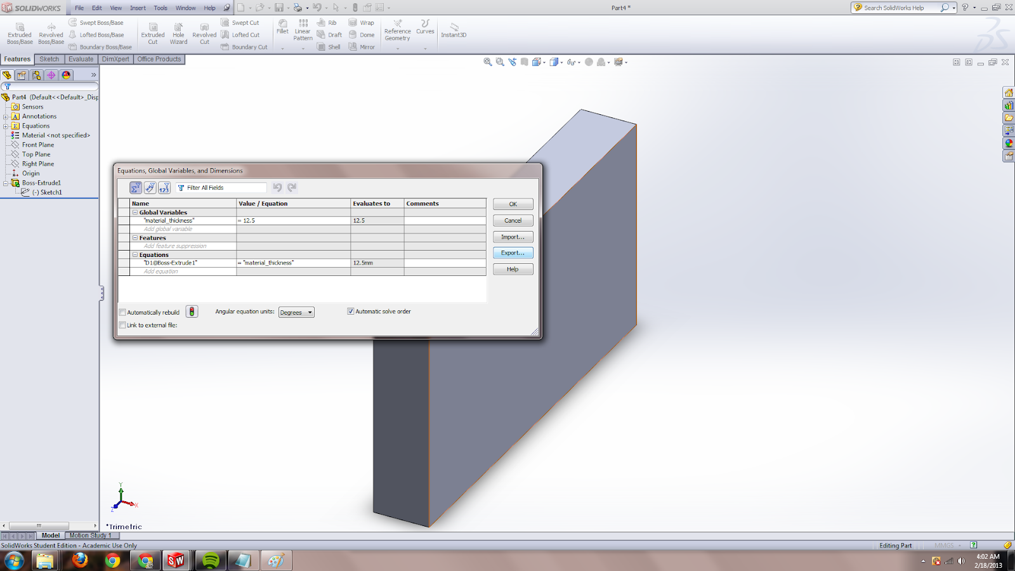Check the Link to external file option

pyautogui.click(x=122, y=325)
